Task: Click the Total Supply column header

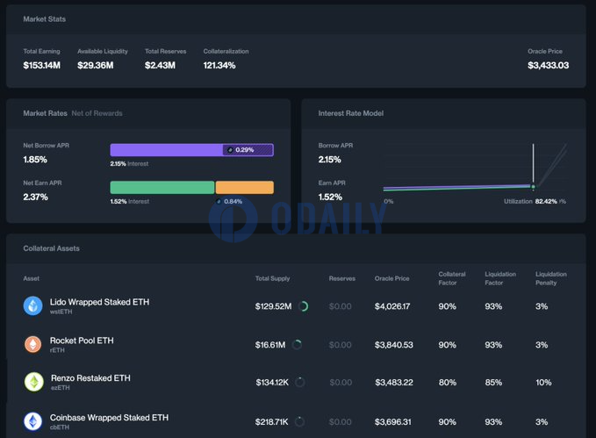Action: 272,278
